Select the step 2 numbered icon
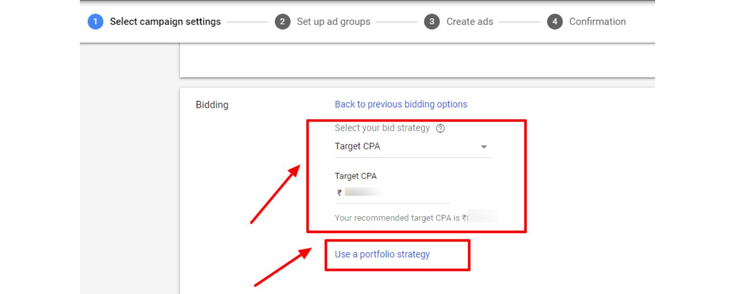 click(x=283, y=22)
